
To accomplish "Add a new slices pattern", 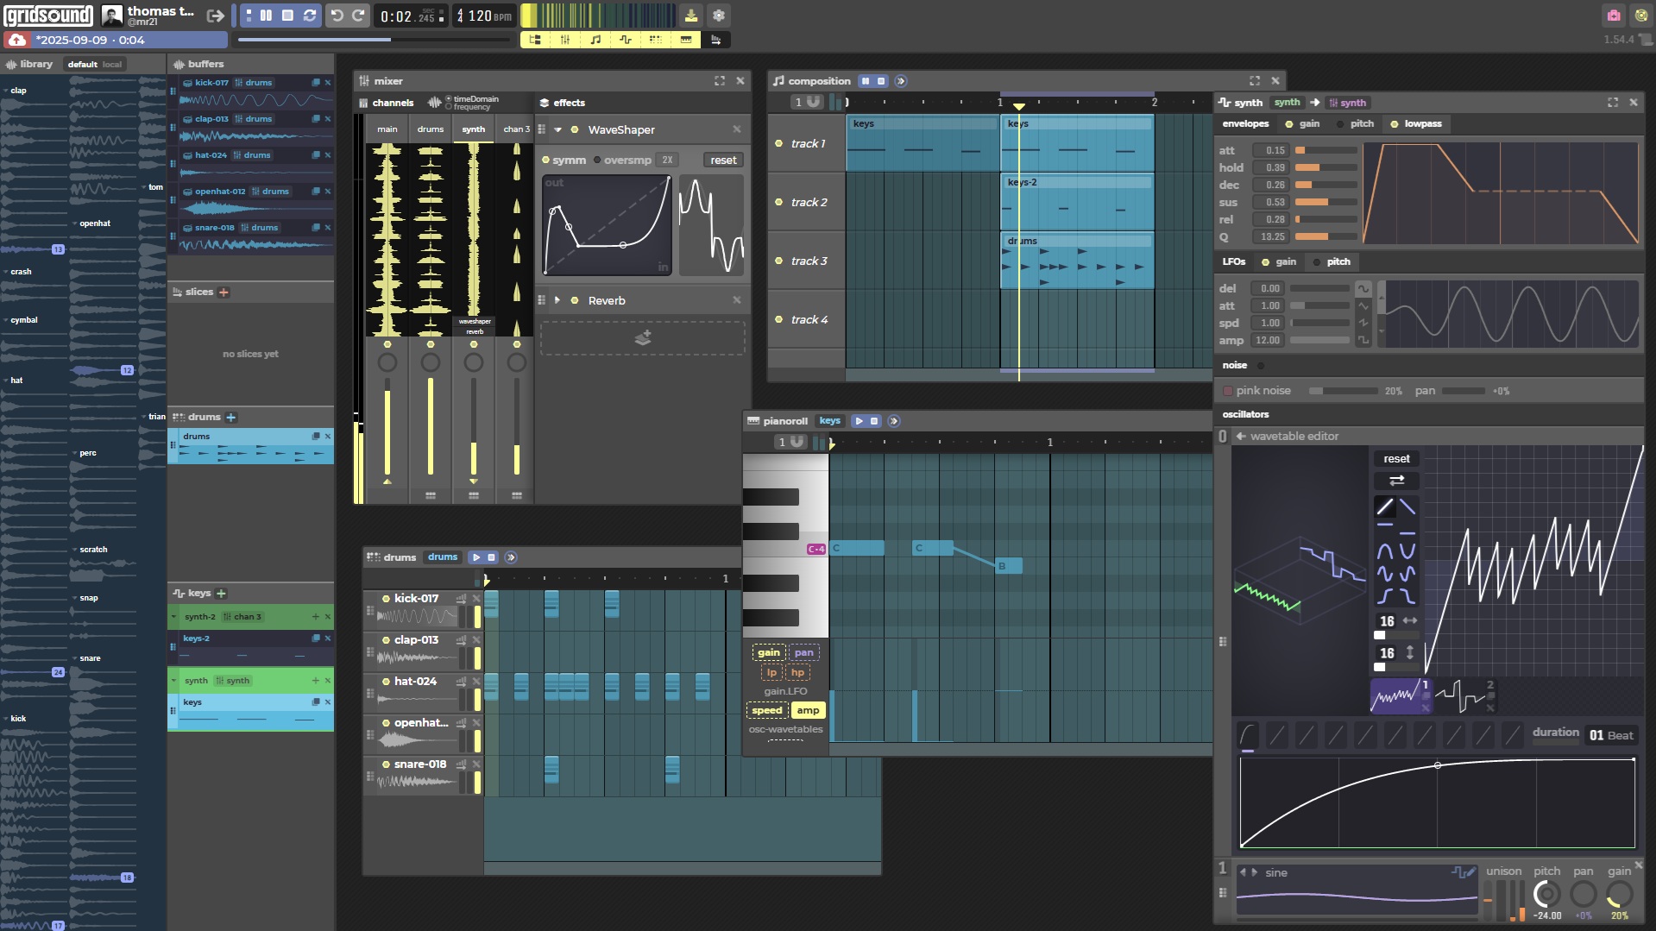I will click(224, 293).
